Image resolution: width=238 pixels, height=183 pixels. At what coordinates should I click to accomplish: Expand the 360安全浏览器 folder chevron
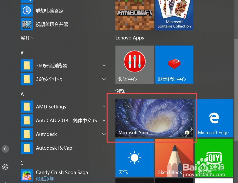point(104,65)
